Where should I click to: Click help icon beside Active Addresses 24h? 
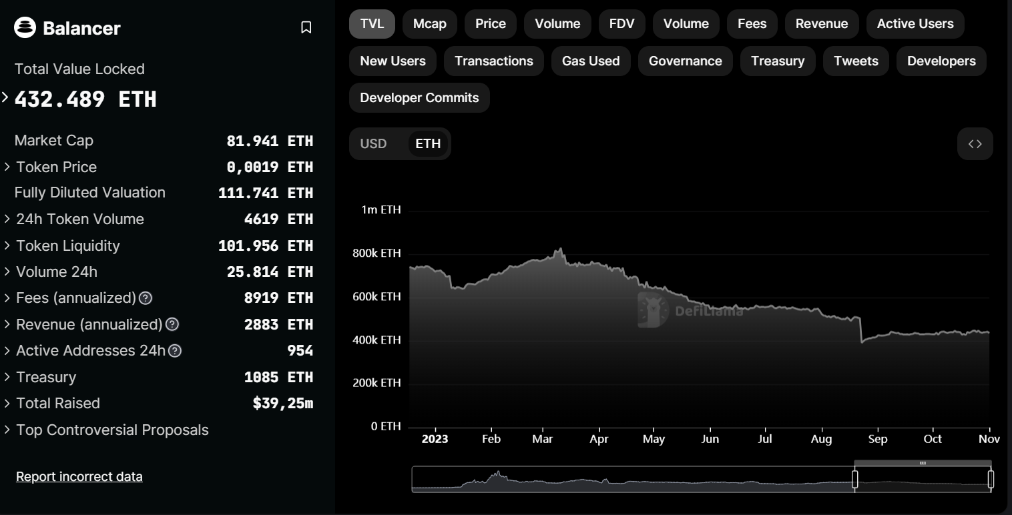click(x=175, y=351)
